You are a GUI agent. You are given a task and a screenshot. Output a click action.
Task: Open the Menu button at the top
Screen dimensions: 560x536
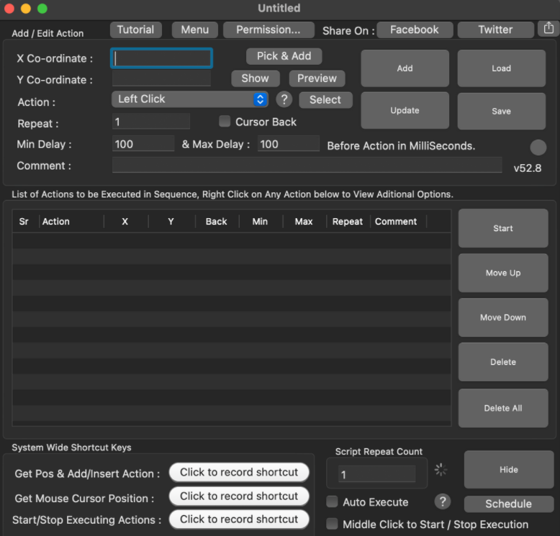[194, 29]
